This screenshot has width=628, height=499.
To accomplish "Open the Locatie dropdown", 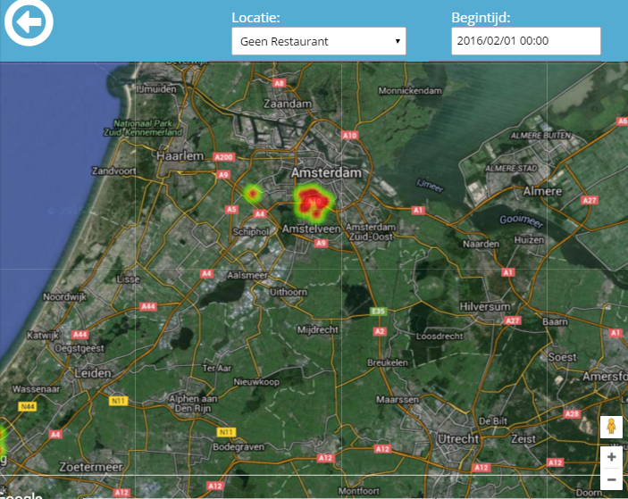I will click(x=319, y=41).
